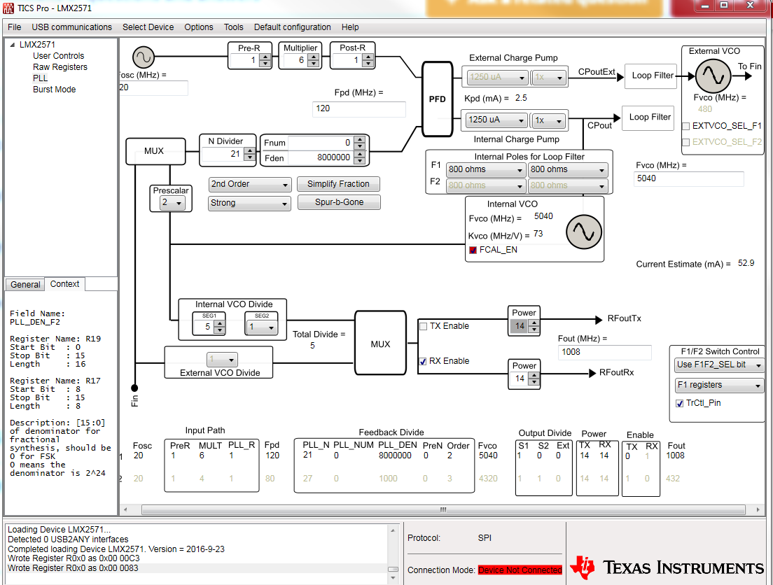Click the Internal VCO sine wave icon
This screenshot has height=585, width=773.
pos(583,233)
